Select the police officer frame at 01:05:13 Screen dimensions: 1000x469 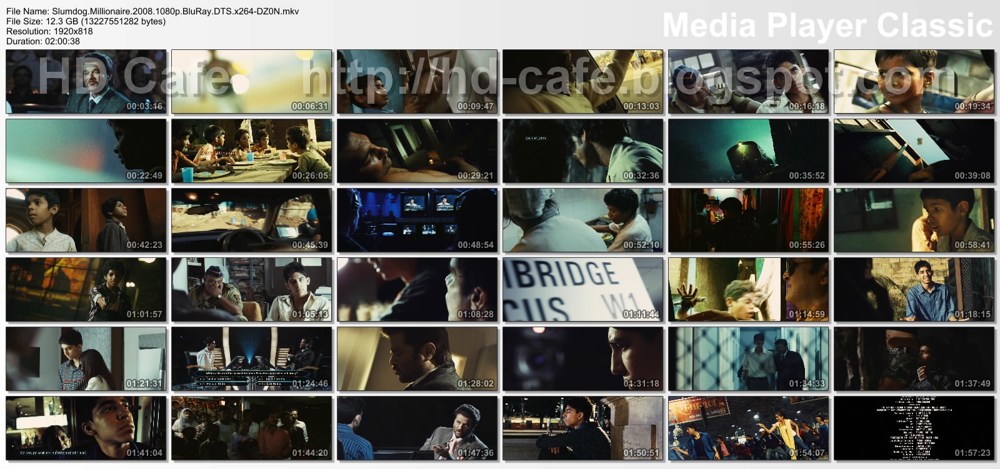252,290
